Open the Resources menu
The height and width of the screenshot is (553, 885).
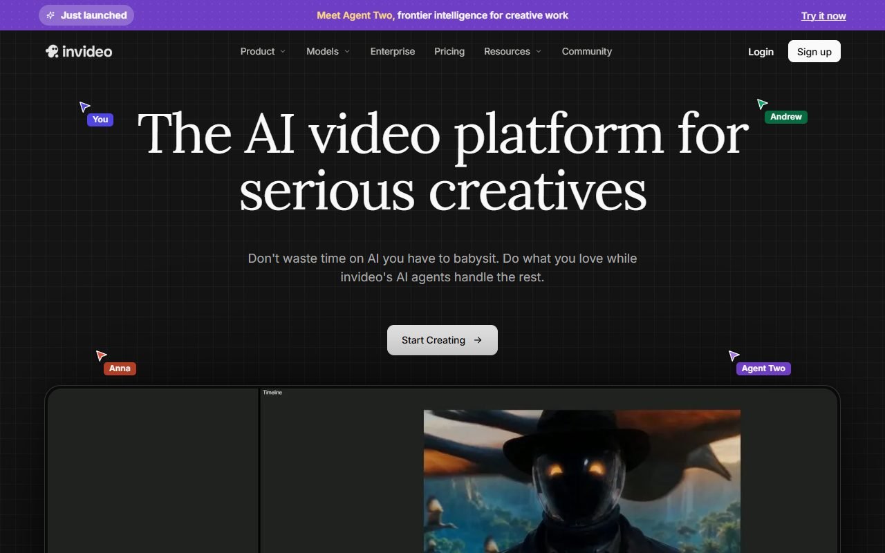513,51
